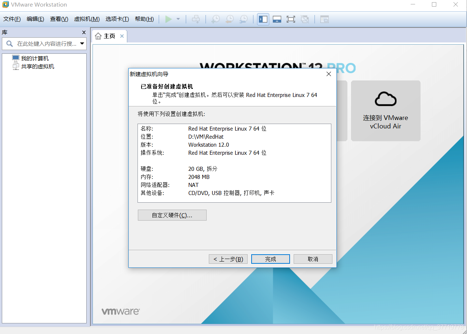
Task: Open the 编辑(E) menu
Action: pyautogui.click(x=35, y=19)
